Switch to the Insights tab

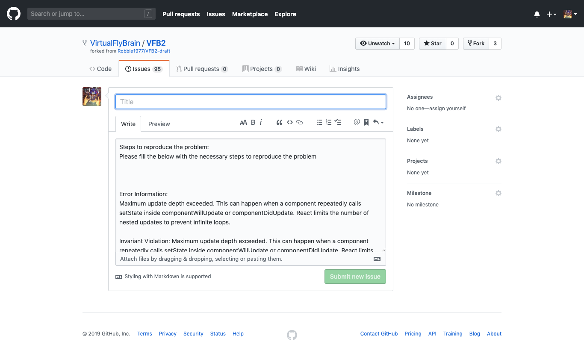click(345, 69)
